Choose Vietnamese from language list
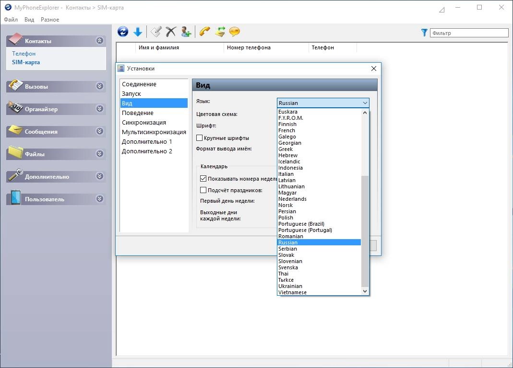The width and height of the screenshot is (513, 368). [319, 292]
